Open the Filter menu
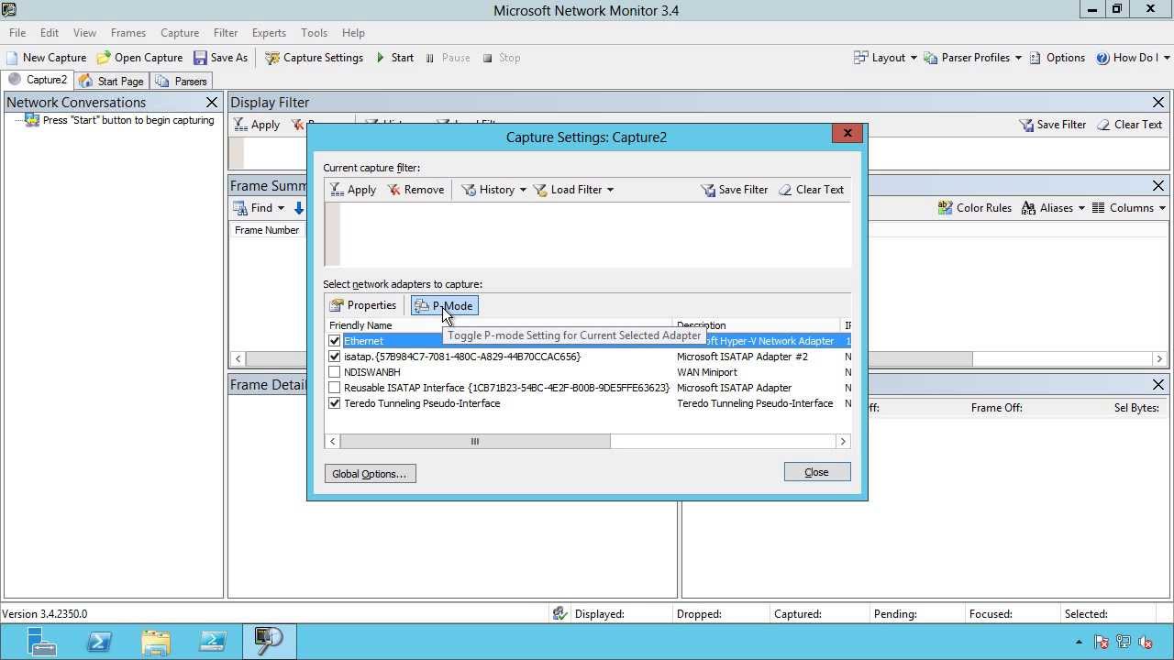Screen dimensions: 1174x660 click(226, 33)
